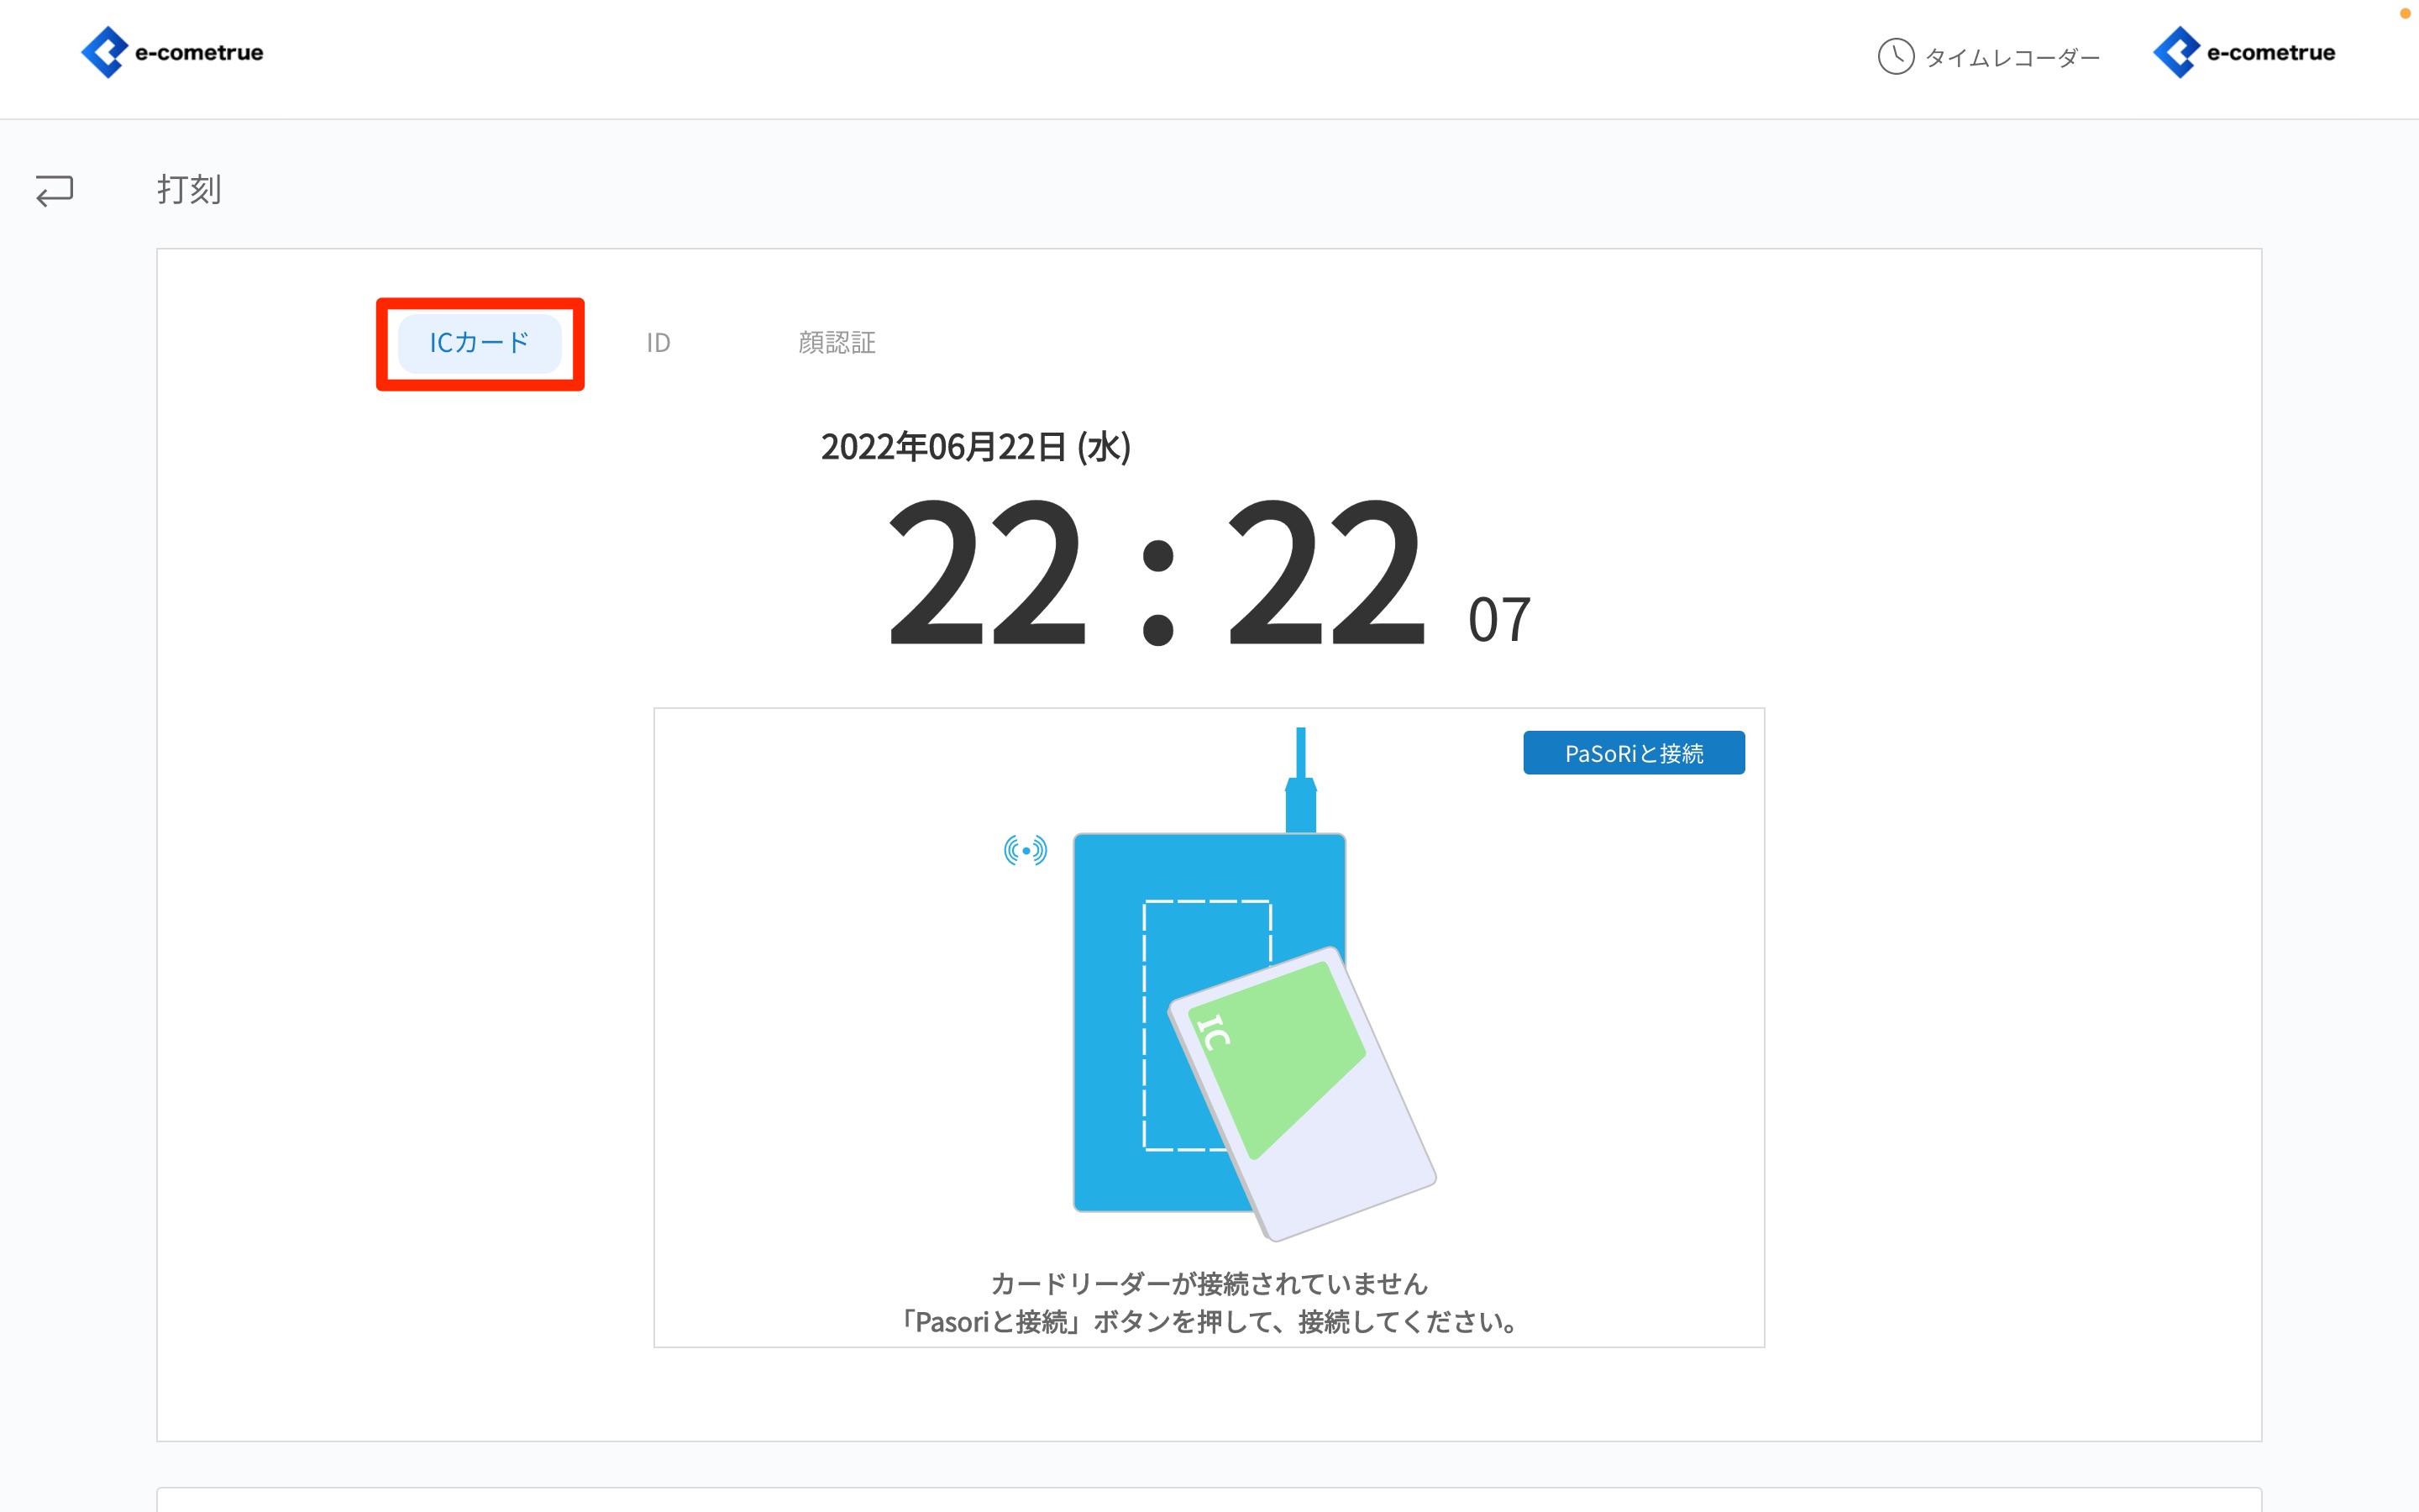This screenshot has height=1512, width=2419.
Task: Click the 打刻 page title
Action: 189,189
